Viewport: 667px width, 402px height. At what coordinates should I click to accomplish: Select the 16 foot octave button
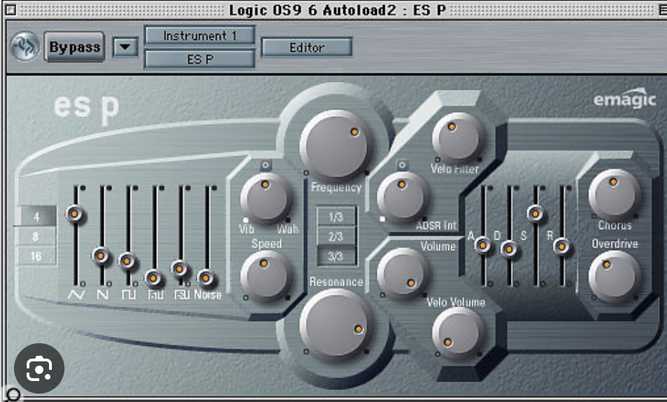[36, 256]
